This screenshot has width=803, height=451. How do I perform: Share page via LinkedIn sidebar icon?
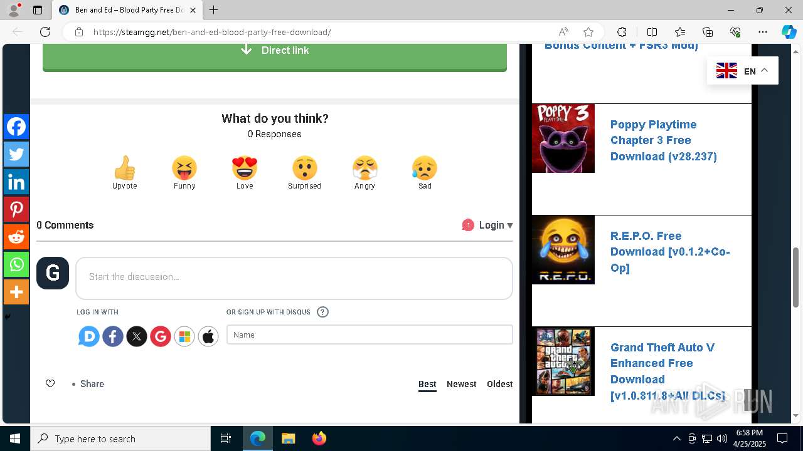click(x=16, y=182)
